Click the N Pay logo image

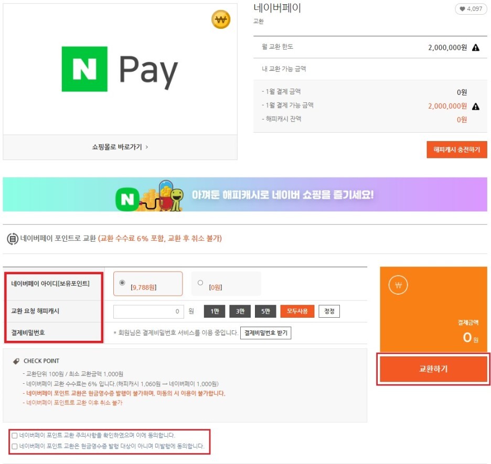(x=120, y=69)
